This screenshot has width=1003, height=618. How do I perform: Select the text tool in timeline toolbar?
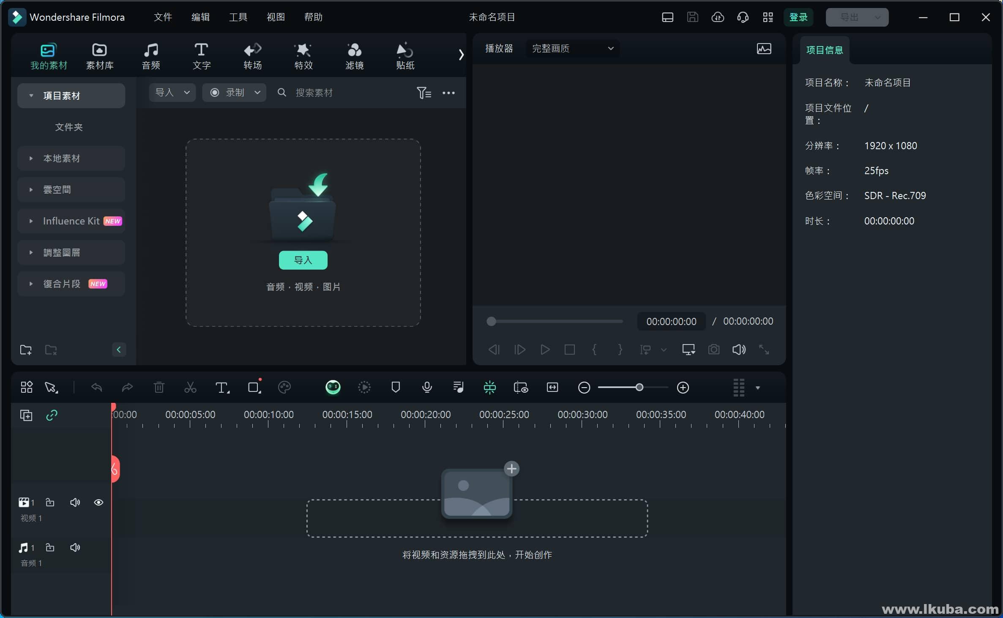click(x=222, y=387)
